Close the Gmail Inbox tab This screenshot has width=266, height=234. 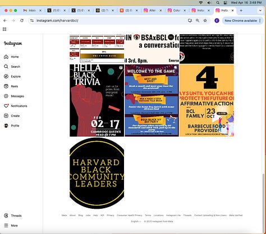point(40,11)
